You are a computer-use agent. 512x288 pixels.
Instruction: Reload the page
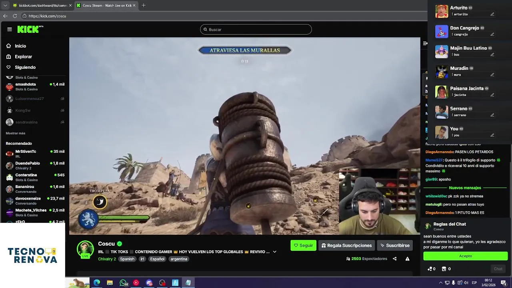(x=15, y=16)
